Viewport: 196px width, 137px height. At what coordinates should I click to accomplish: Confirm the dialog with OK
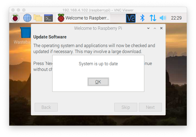tap(98, 82)
